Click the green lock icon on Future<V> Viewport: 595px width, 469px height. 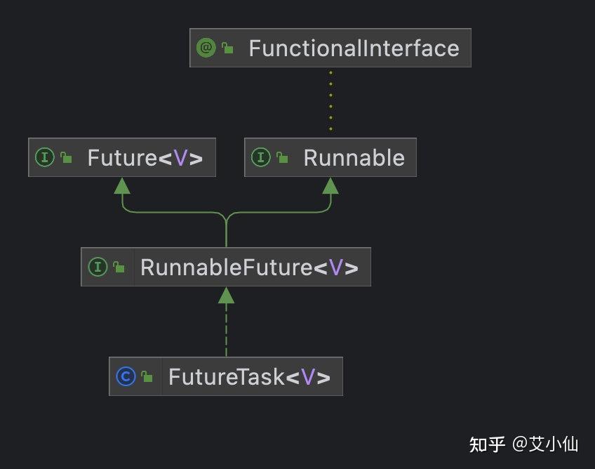coord(66,158)
